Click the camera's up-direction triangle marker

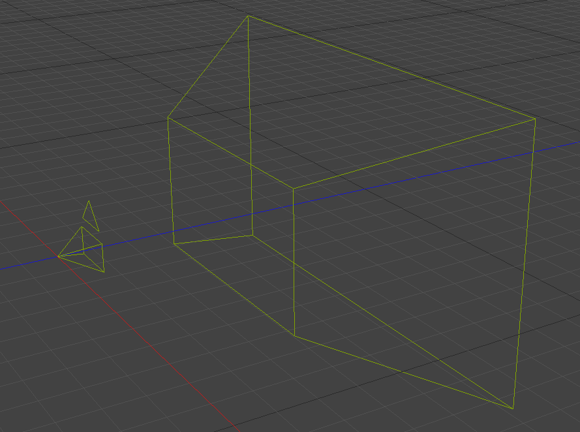tap(91, 216)
